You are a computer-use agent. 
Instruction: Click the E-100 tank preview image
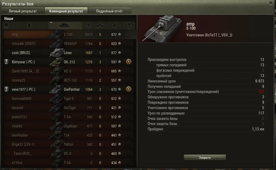pos(163,29)
